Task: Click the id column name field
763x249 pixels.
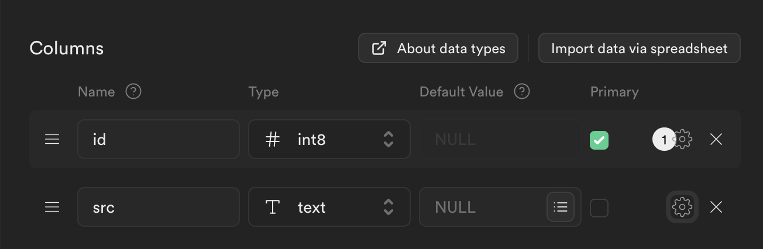Action: [158, 140]
